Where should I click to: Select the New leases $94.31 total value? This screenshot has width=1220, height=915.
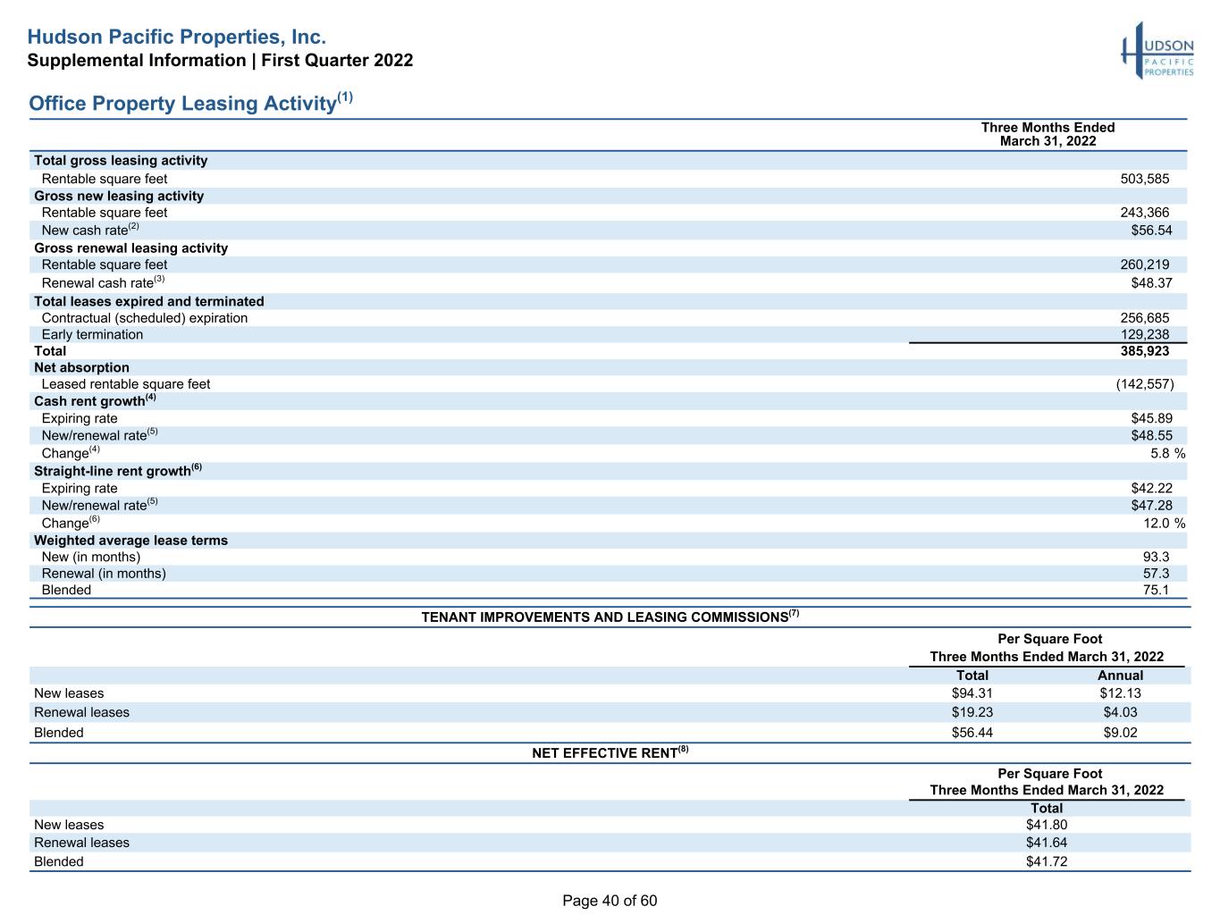(972, 693)
